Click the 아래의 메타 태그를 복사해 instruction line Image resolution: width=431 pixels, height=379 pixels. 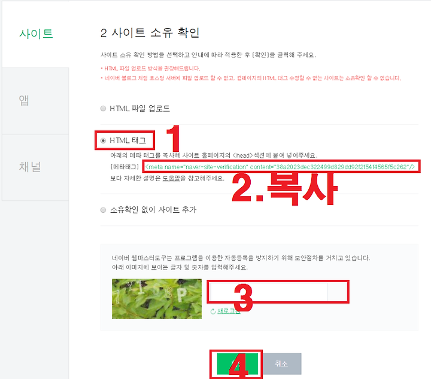pos(214,155)
